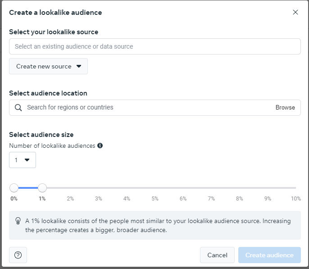The width and height of the screenshot is (309, 269).
Task: Click the dropdown arrow next to Create new source
Action: 79,66
